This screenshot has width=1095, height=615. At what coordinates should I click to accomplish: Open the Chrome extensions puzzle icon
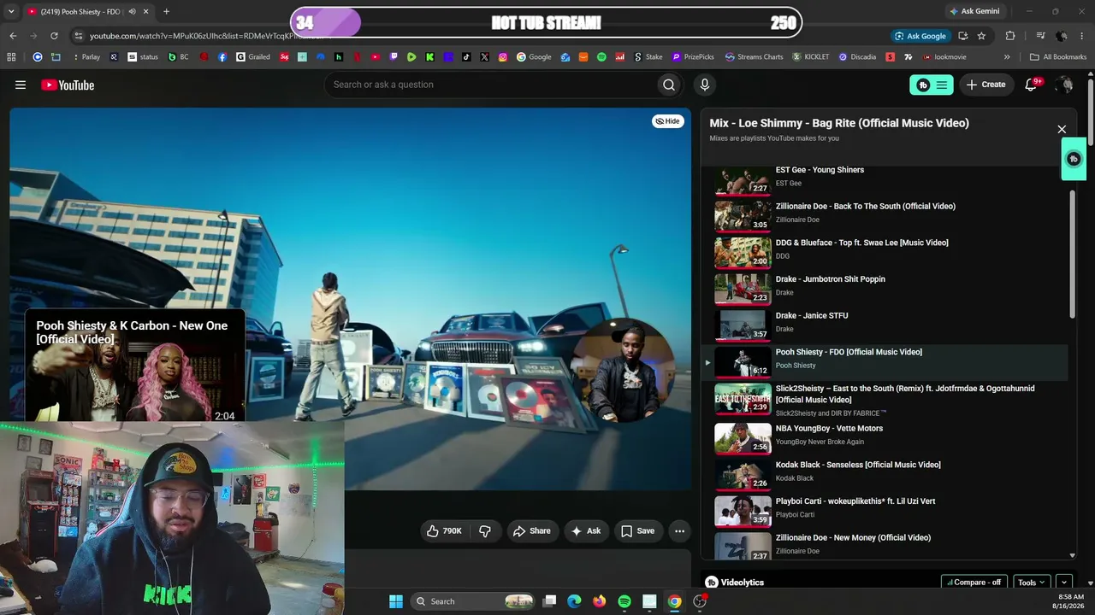(1010, 36)
